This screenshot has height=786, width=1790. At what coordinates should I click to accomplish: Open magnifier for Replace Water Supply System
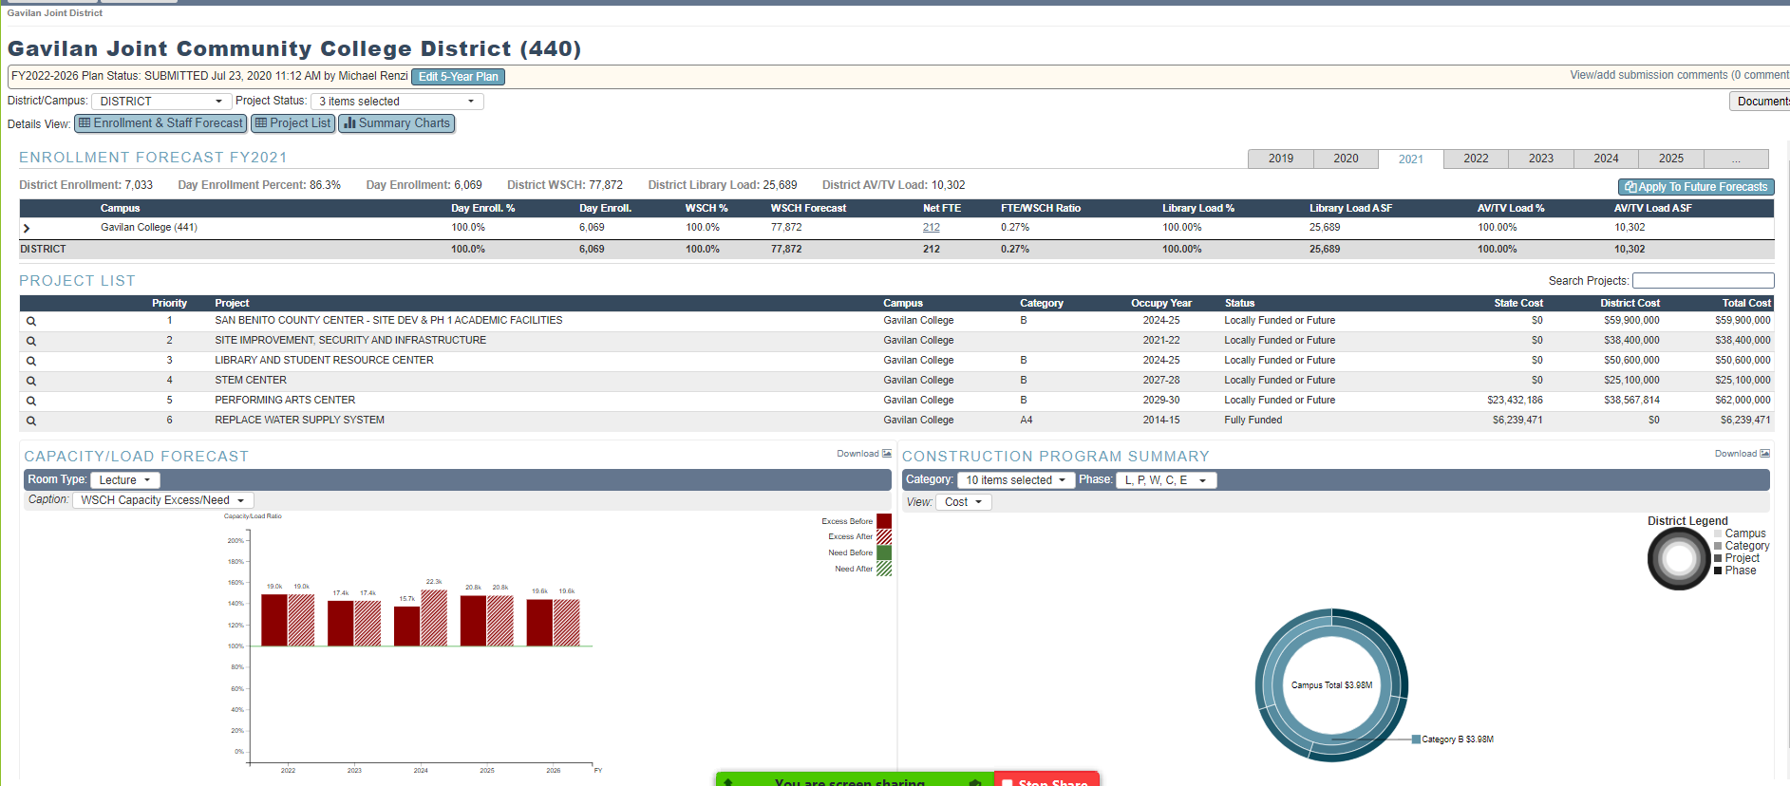coord(31,421)
